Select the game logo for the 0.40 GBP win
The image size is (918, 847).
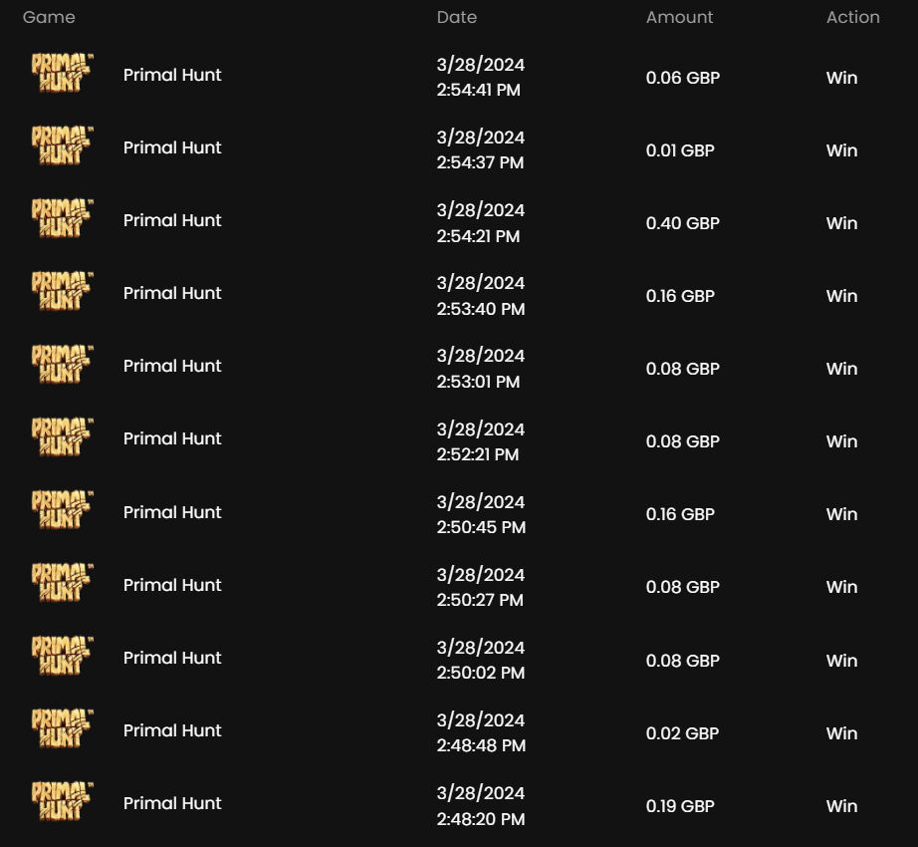[62, 220]
